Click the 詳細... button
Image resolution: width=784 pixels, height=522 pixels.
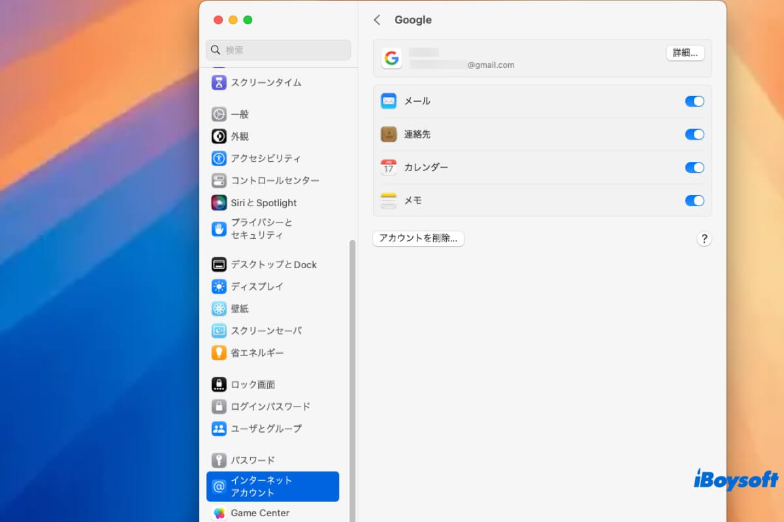[685, 53]
